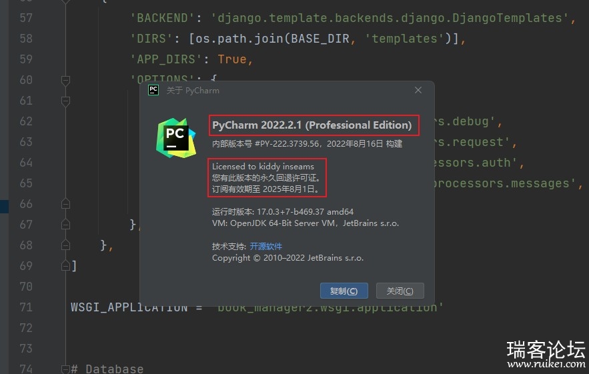Click the 'DIRS' key on line 58
The image size is (589, 374).
(151, 39)
